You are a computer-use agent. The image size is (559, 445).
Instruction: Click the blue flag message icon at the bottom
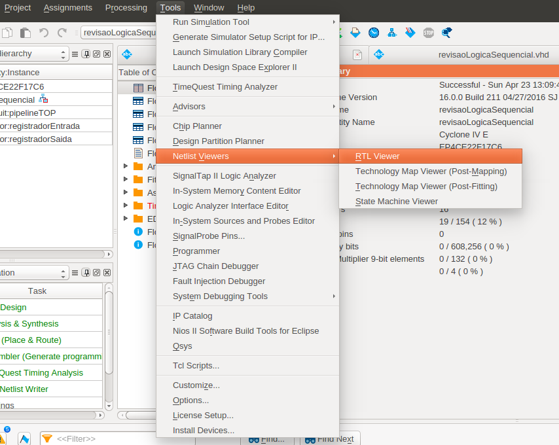point(24,438)
